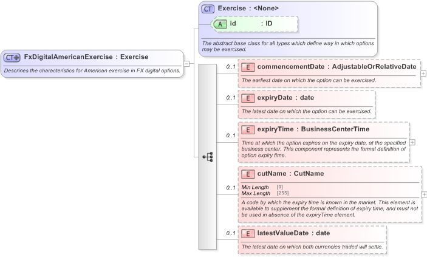The height and width of the screenshot is (257, 427).
Task: Click 'The earliest date' description
Action: pyautogui.click(x=309, y=80)
